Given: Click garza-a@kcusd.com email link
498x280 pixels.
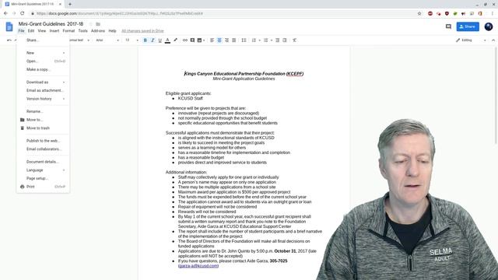Looking at the screenshot, I should (x=198, y=266).
